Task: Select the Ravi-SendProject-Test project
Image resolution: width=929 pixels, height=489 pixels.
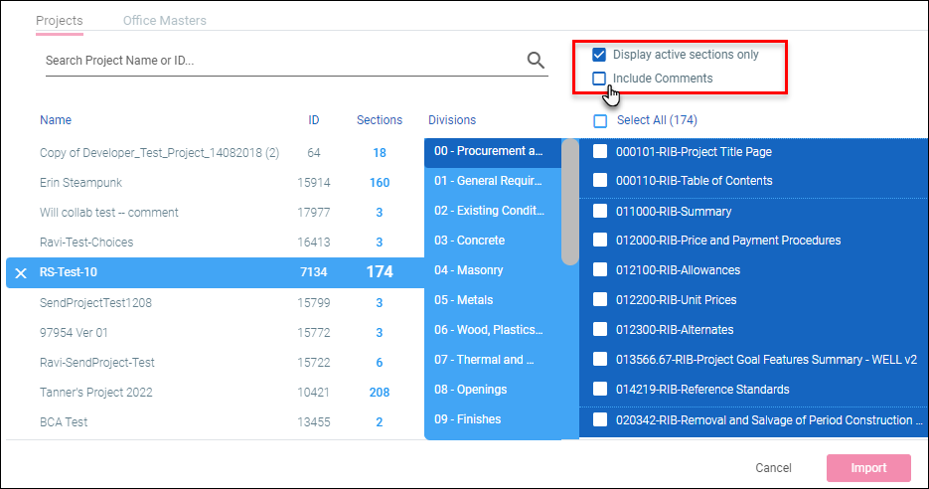Action: tap(97, 362)
